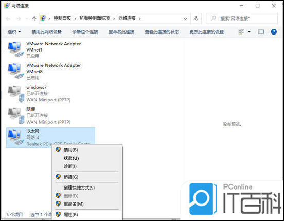
Task: Click the refresh address bar button
Action: point(196,19)
